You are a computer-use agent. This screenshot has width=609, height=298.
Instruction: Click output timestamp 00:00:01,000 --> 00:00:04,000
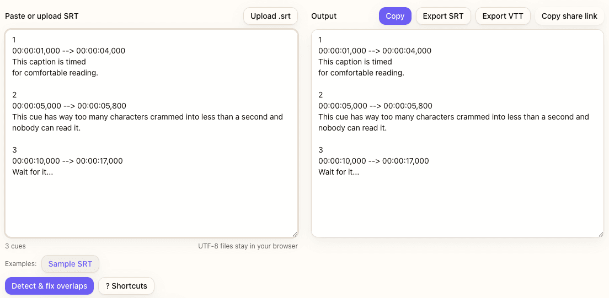click(x=375, y=51)
